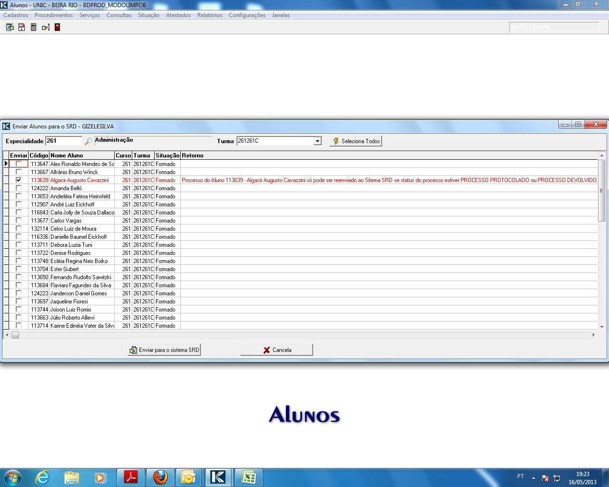
Task: Open the Situação menu
Action: pos(148,15)
